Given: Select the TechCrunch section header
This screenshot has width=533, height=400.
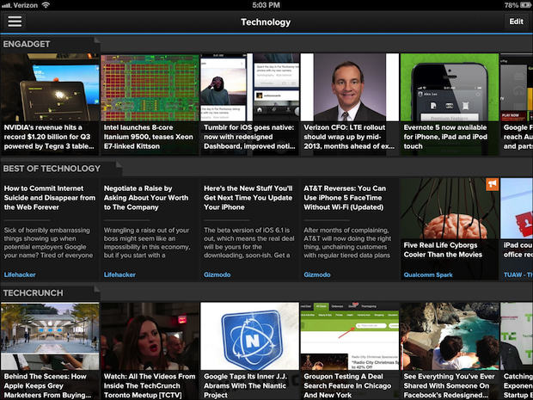Looking at the screenshot, I should coord(33,292).
